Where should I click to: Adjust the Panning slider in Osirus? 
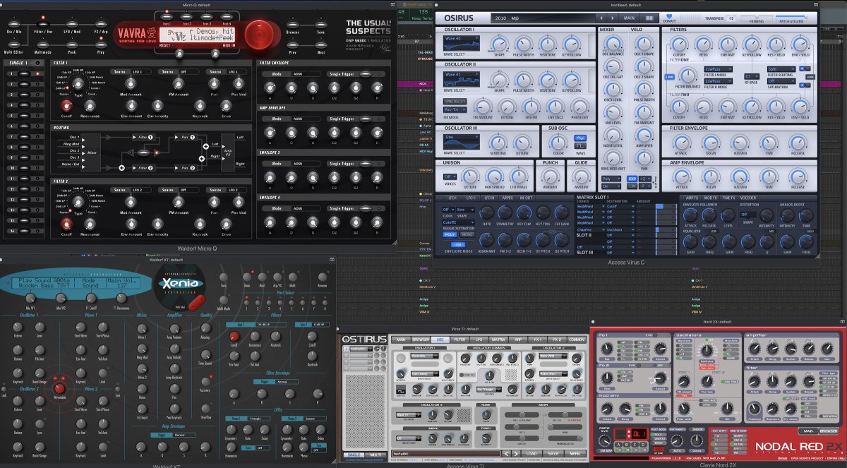[x=756, y=16]
